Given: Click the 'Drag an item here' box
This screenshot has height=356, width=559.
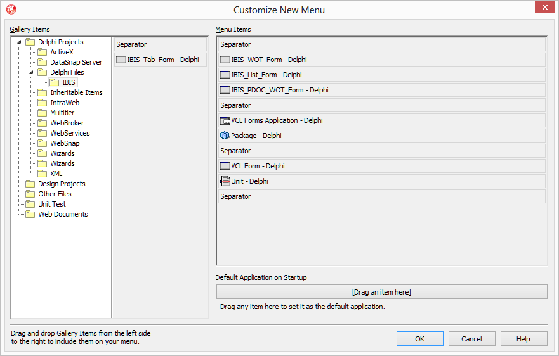Looking at the screenshot, I should tap(381, 292).
